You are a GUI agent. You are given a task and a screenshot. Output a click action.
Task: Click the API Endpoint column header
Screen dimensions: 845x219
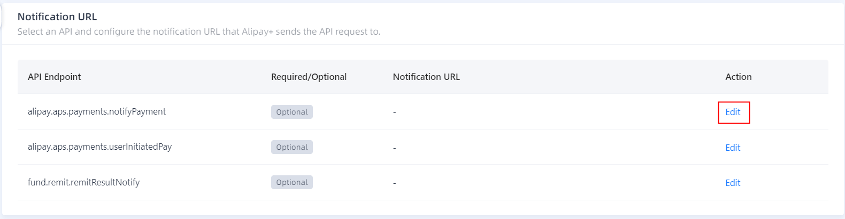tap(55, 77)
